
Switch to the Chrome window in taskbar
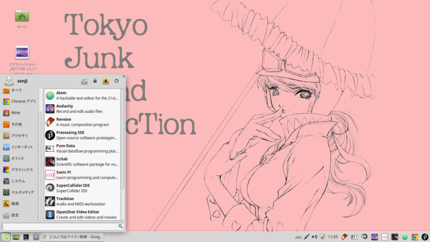click(x=73, y=237)
